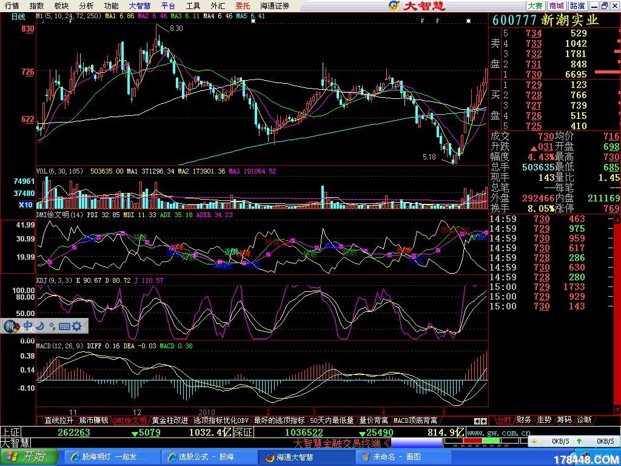
Task: Click the buy-1 price 729 in order book
Action: tap(534, 85)
